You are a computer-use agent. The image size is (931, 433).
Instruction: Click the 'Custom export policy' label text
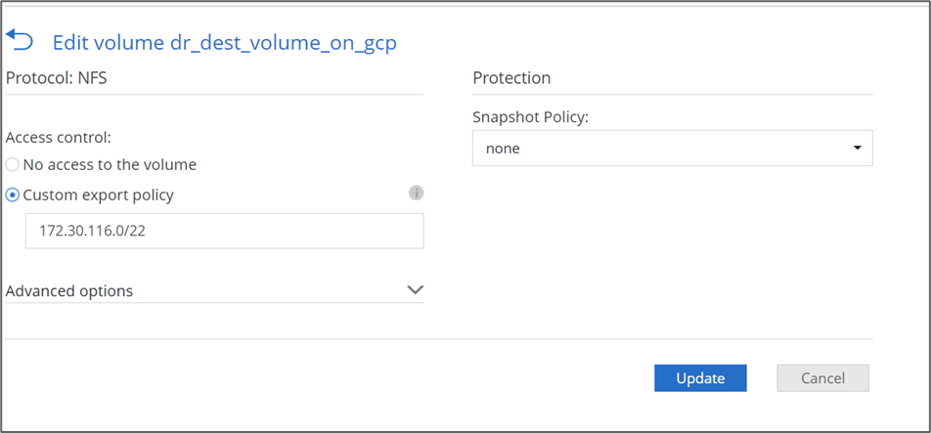coord(98,195)
